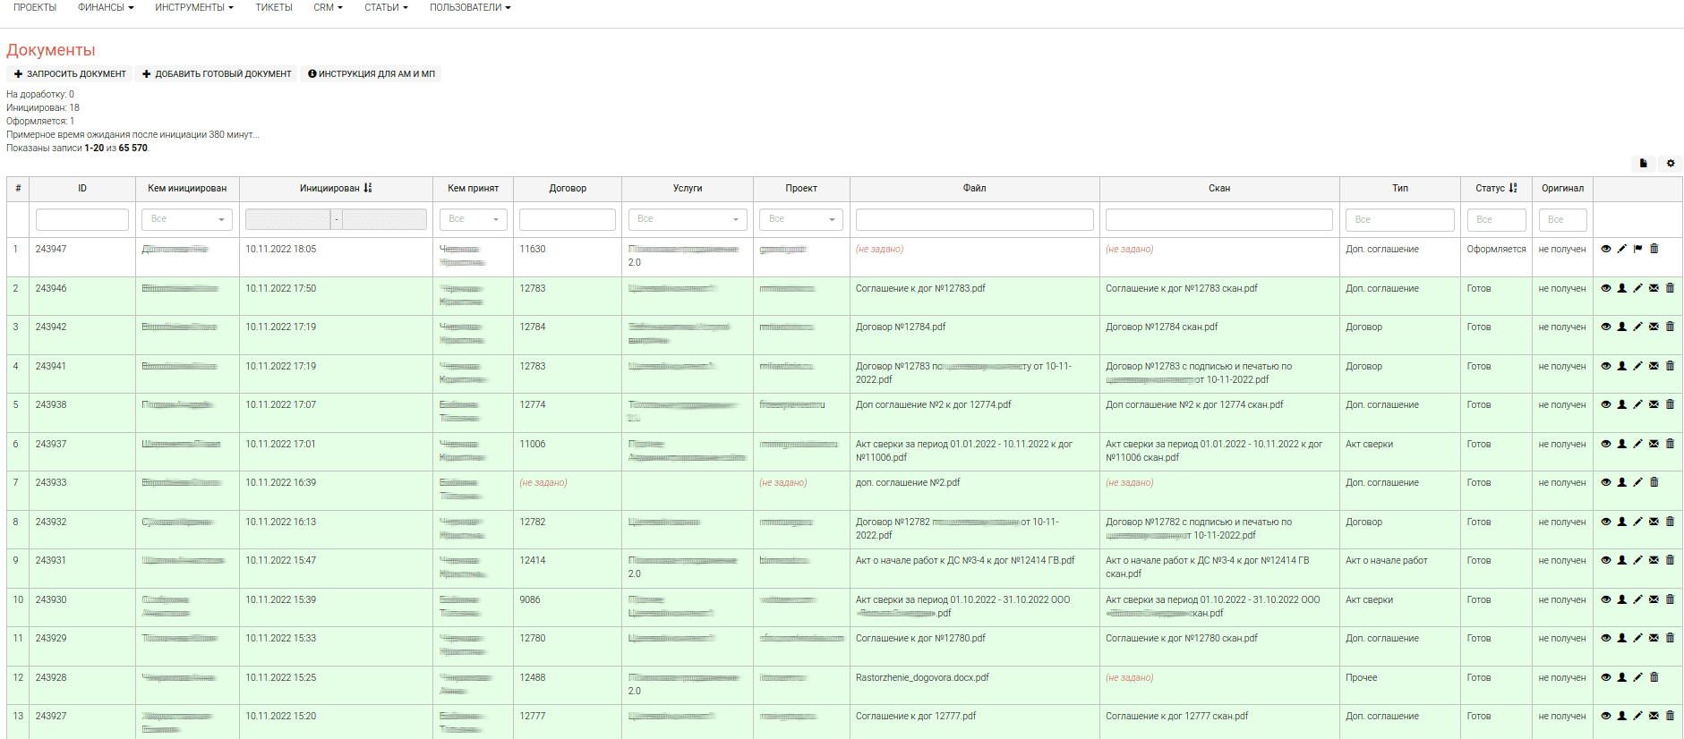The height and width of the screenshot is (739, 1684).
Task: Click the user icon for document 243938
Action: [x=1621, y=404]
